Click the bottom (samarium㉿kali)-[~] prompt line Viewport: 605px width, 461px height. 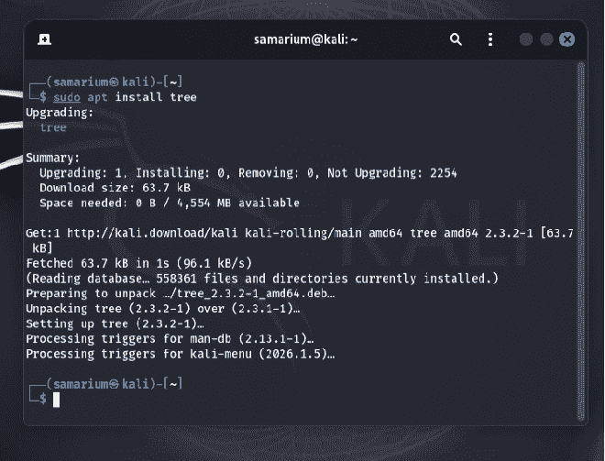point(115,384)
